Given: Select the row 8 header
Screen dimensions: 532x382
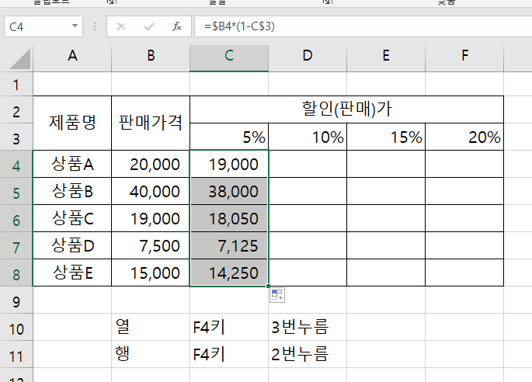Looking at the screenshot, I should [16, 274].
